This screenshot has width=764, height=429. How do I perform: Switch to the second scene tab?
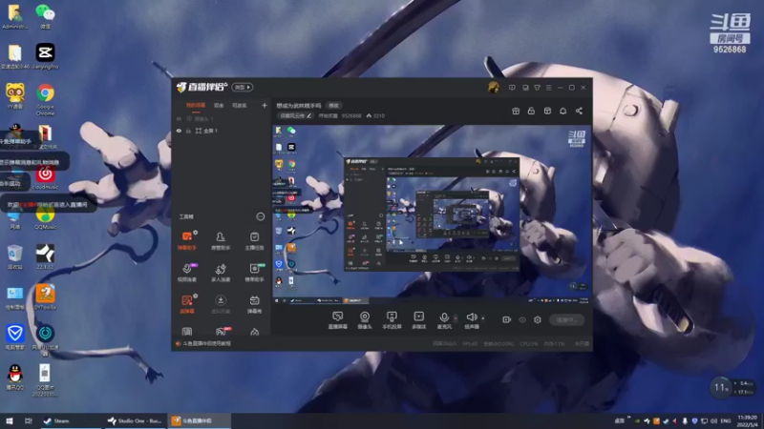pyautogui.click(x=219, y=105)
